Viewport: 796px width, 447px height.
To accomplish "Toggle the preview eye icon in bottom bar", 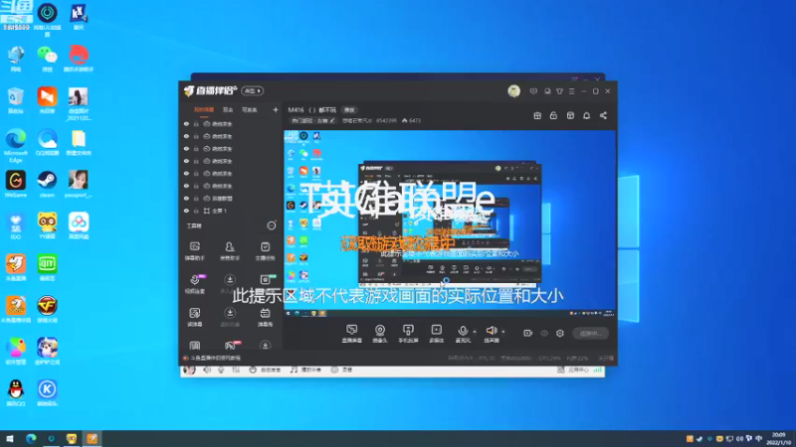I will pos(544,333).
